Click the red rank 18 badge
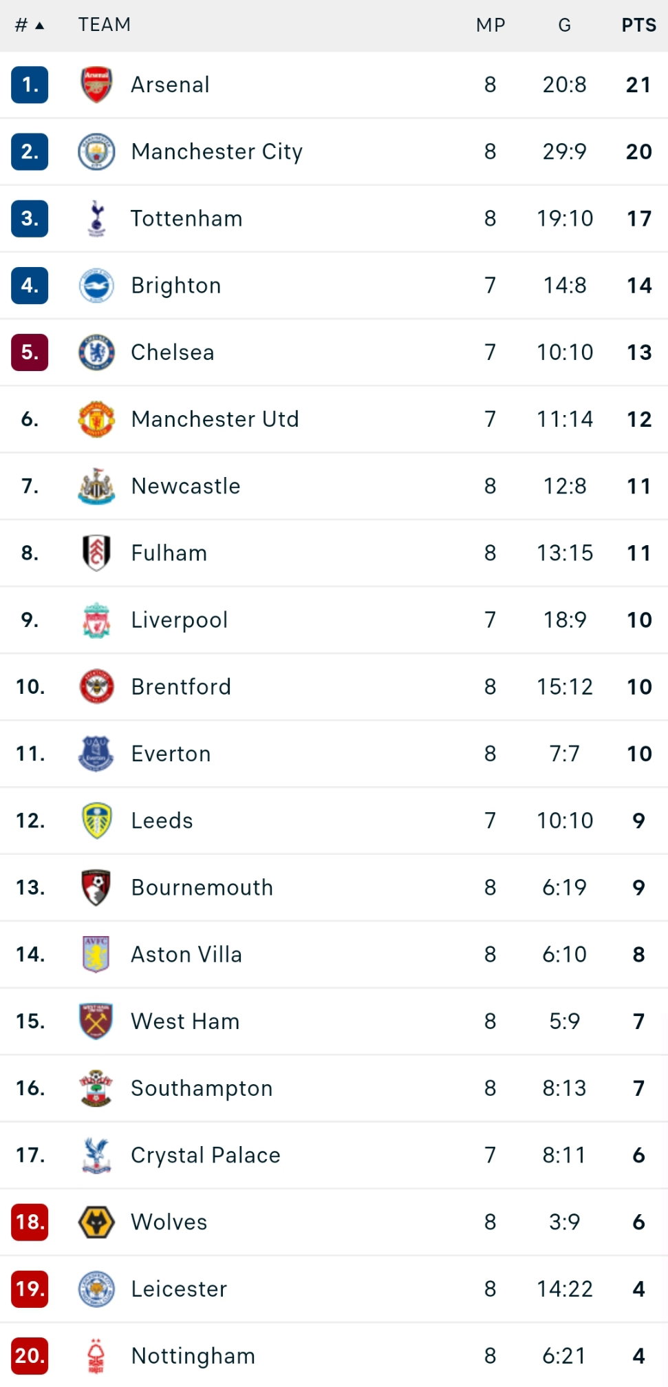Screen dimensions: 668x1387 (30, 1222)
